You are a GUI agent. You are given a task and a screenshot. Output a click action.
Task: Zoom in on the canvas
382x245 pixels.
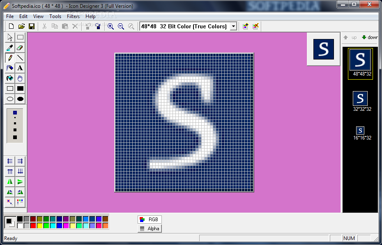click(110, 26)
